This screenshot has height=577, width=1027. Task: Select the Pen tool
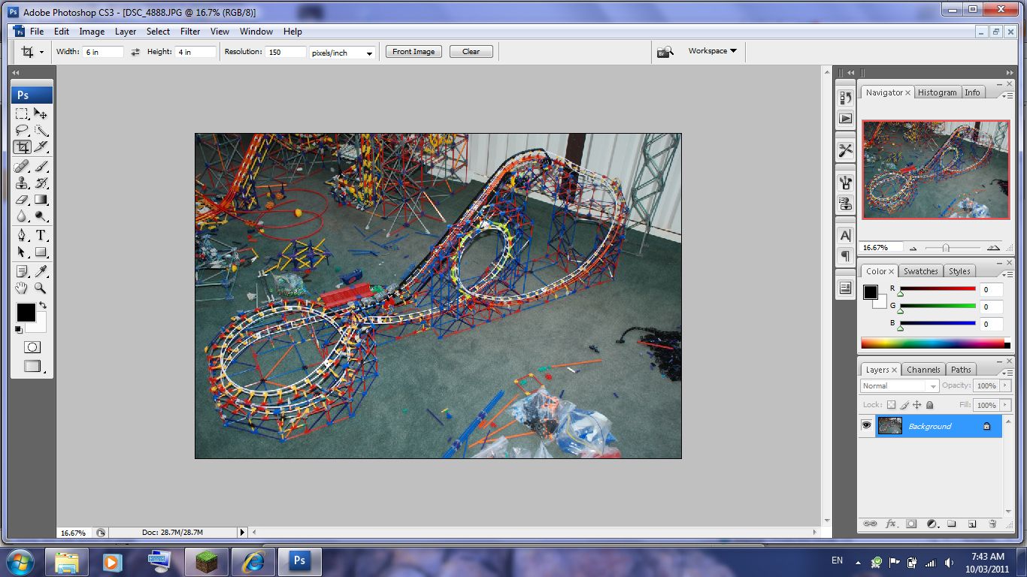(x=22, y=235)
